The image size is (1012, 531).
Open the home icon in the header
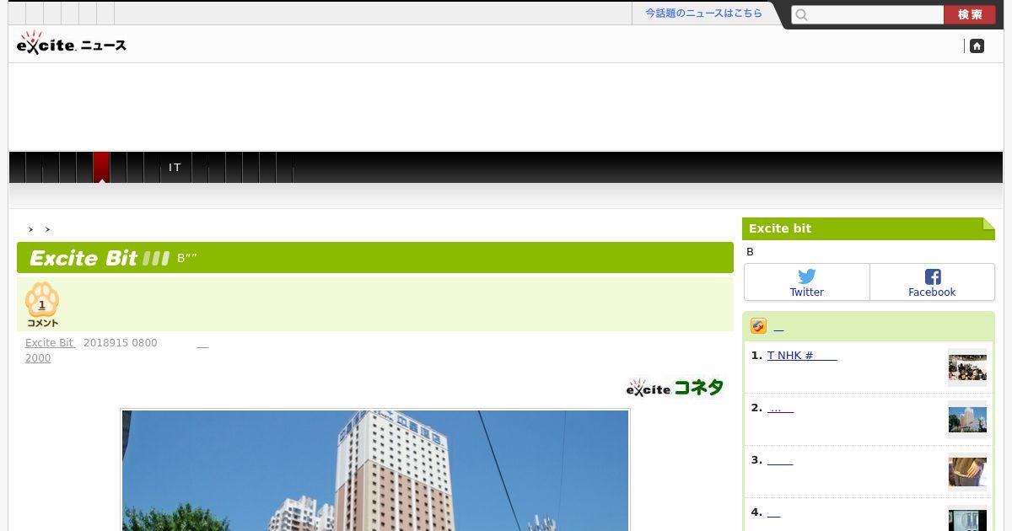(977, 46)
